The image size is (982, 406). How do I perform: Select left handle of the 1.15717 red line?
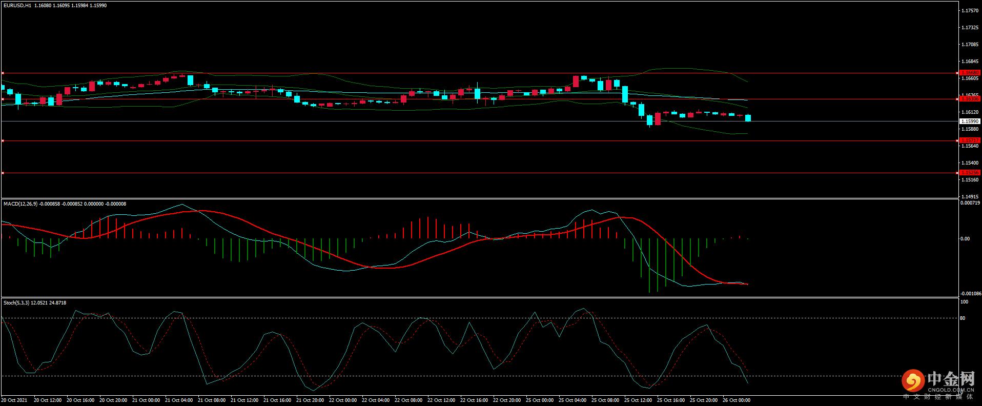3,140
